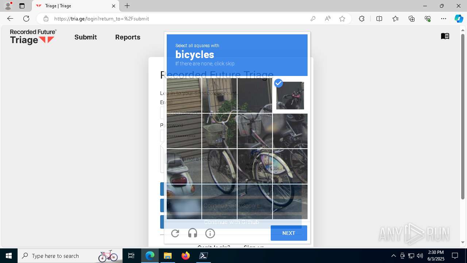
Task: Open captcha help info icon
Action: (210, 233)
